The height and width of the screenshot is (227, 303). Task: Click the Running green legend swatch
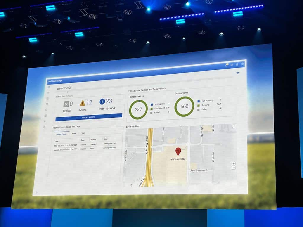tap(199, 106)
